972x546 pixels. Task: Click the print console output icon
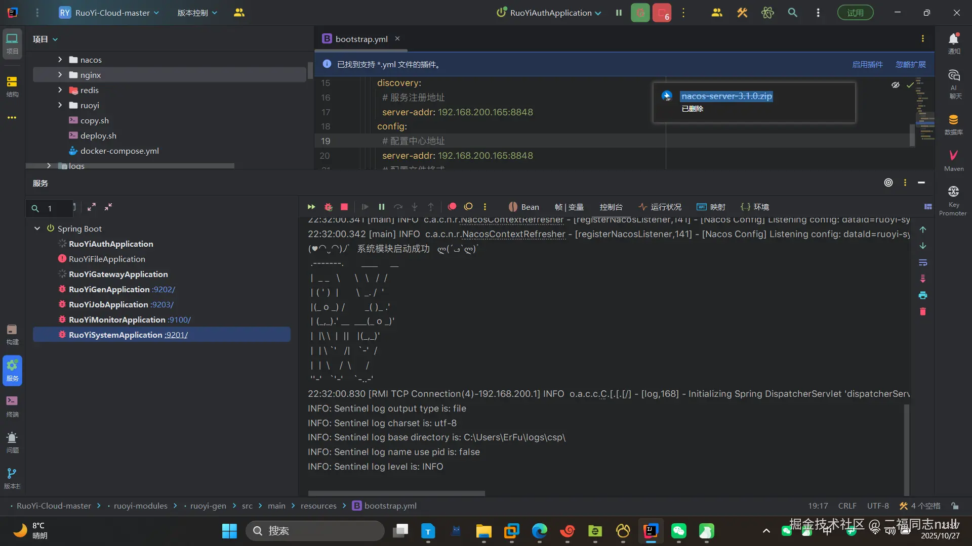[922, 295]
